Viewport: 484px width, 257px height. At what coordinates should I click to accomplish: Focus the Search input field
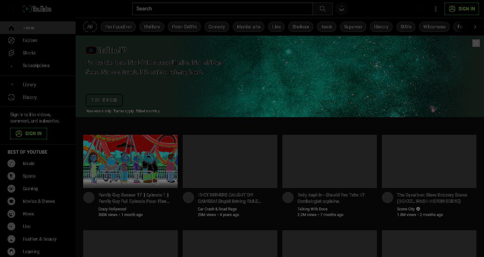coord(222,9)
